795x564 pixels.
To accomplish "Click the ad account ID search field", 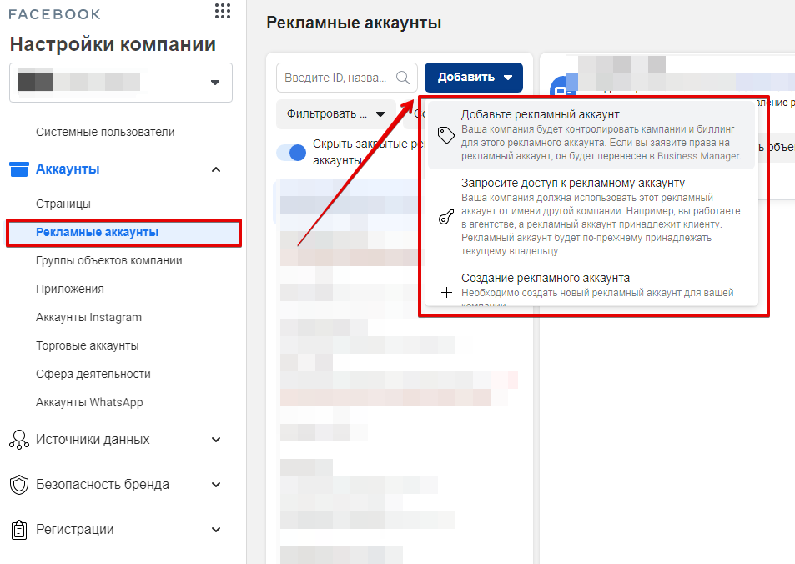I will (x=336, y=78).
